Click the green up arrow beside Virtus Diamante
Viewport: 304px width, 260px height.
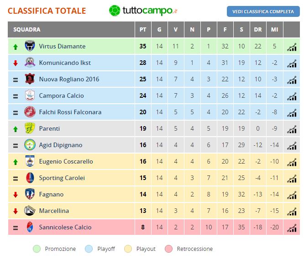(16, 47)
